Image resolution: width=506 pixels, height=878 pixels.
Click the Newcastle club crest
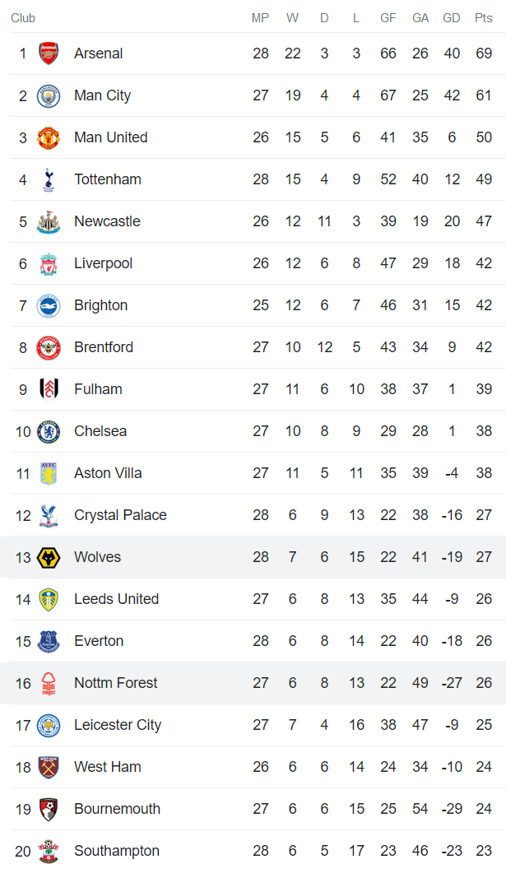click(49, 221)
